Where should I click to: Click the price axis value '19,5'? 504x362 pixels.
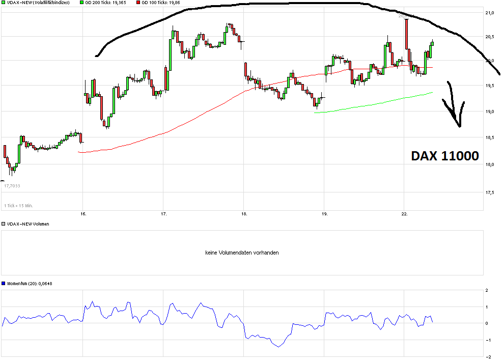(x=490, y=86)
